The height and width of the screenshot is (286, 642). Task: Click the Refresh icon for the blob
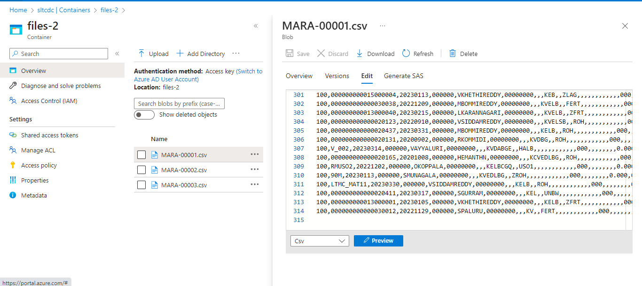pos(406,54)
